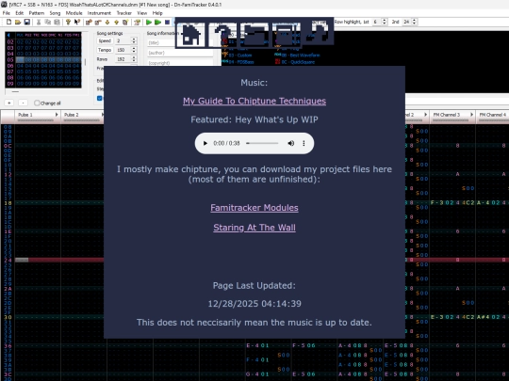
Task: Select frame row 05 in the frame editor
Action: pos(43,59)
